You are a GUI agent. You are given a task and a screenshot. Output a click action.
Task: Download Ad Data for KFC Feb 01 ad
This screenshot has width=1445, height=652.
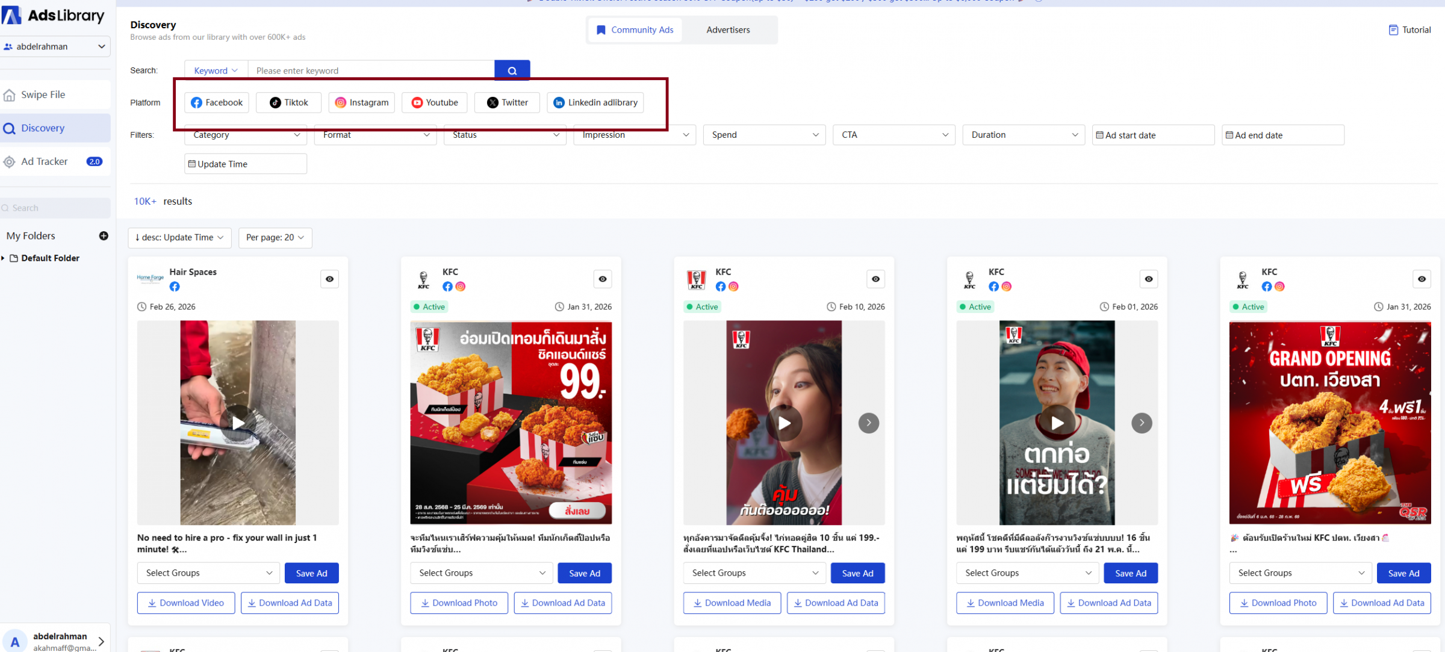coord(1109,603)
